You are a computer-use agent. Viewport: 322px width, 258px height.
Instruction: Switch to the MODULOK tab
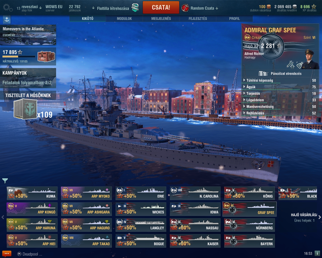(x=124, y=19)
